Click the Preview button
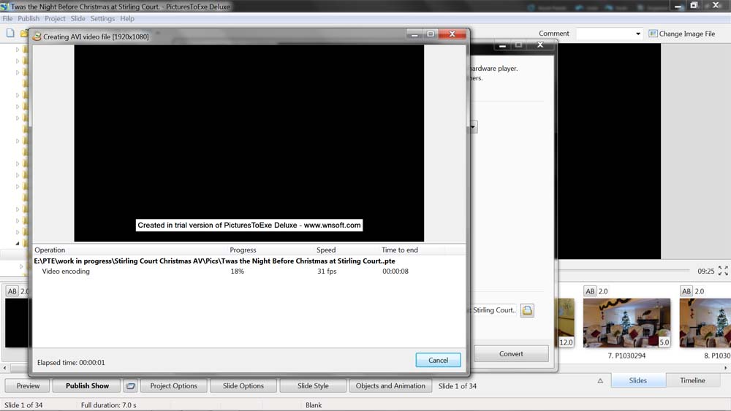Viewport: 731px width, 411px height. (x=28, y=386)
